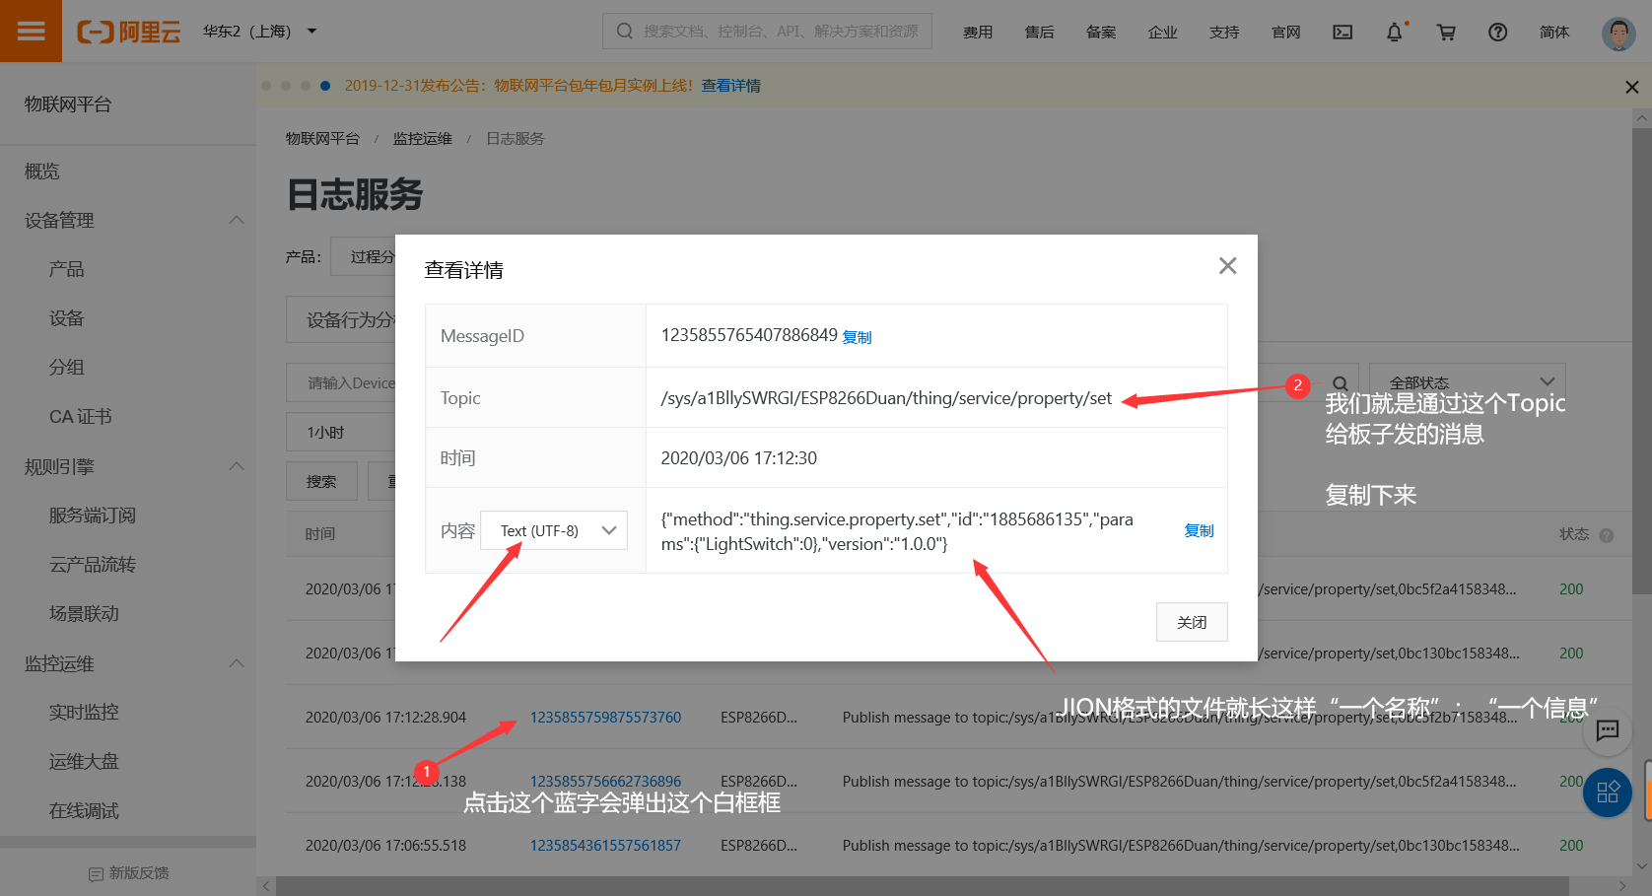Image resolution: width=1652 pixels, height=896 pixels.
Task: Click the DeviceName input field
Action: point(341,382)
